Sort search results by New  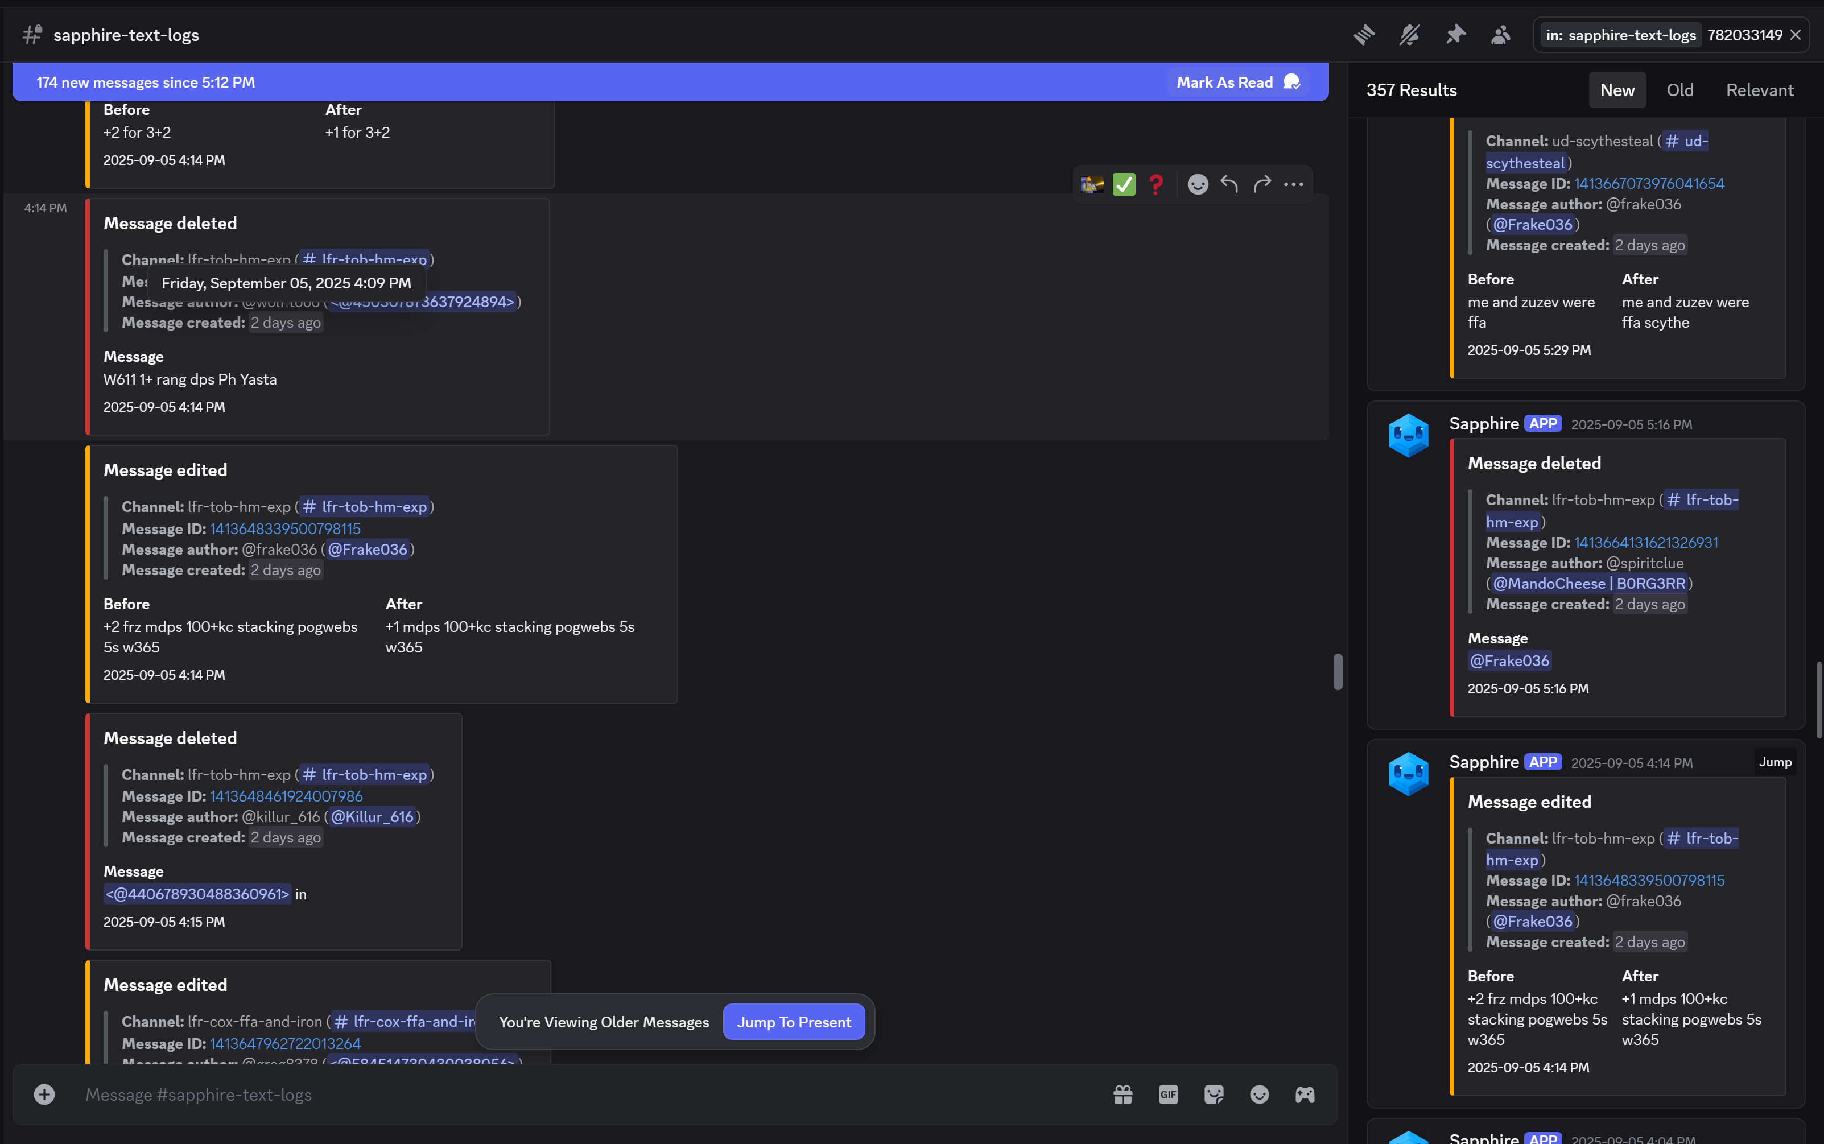point(1617,90)
